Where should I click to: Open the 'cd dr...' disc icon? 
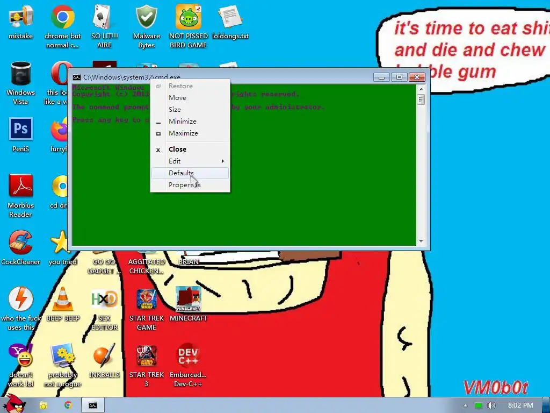click(x=60, y=191)
